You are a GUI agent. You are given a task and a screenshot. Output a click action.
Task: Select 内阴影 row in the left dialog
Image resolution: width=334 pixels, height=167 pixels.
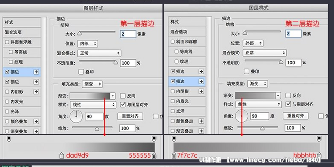[22, 92]
